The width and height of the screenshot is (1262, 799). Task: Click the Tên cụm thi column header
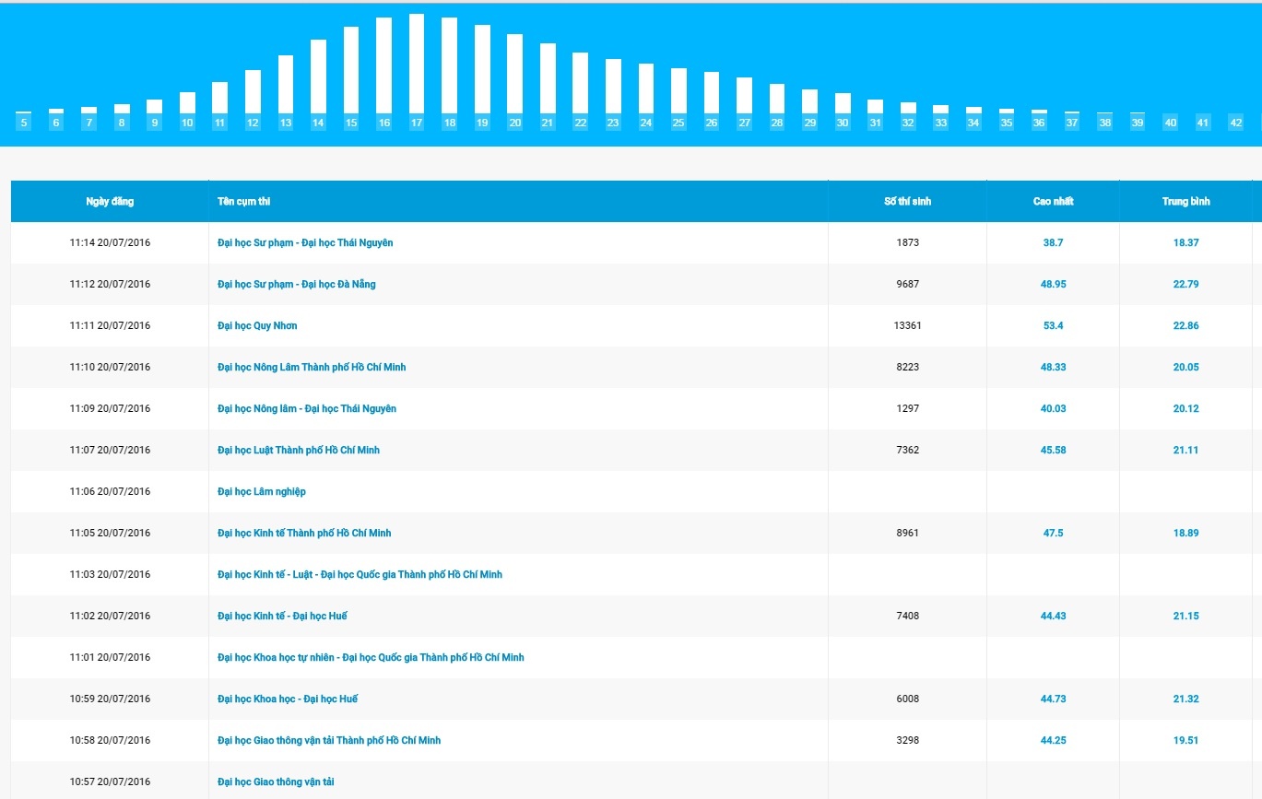click(243, 202)
